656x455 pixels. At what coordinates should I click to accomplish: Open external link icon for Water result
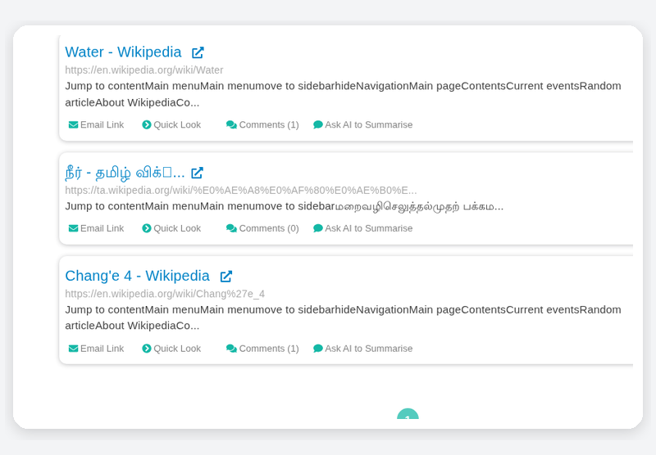pyautogui.click(x=198, y=52)
